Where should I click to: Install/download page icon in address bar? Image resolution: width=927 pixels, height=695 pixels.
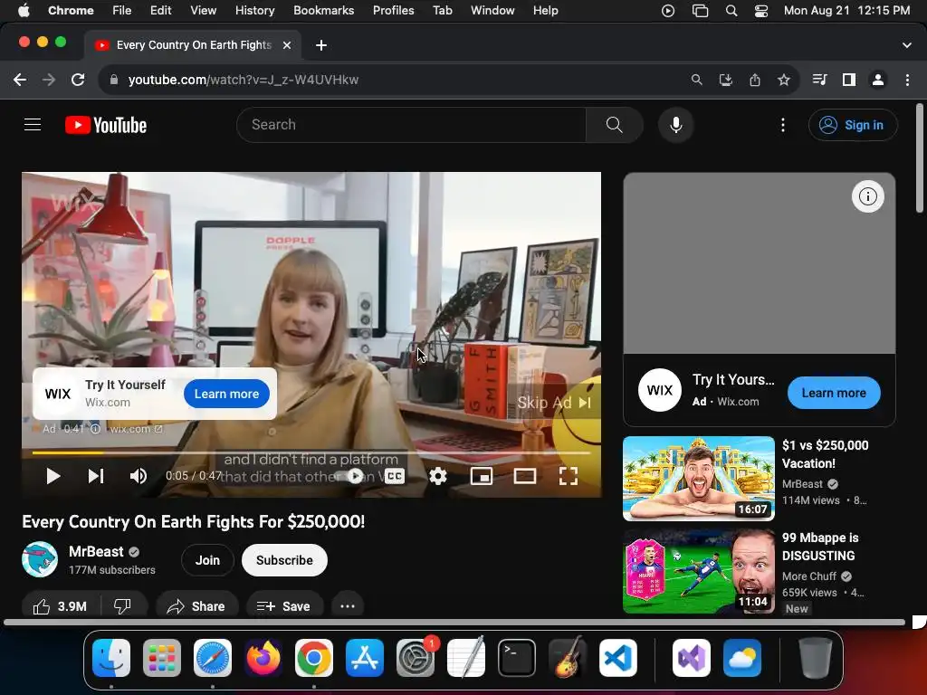click(x=725, y=80)
